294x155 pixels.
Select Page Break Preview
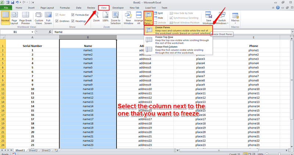pos(25,18)
